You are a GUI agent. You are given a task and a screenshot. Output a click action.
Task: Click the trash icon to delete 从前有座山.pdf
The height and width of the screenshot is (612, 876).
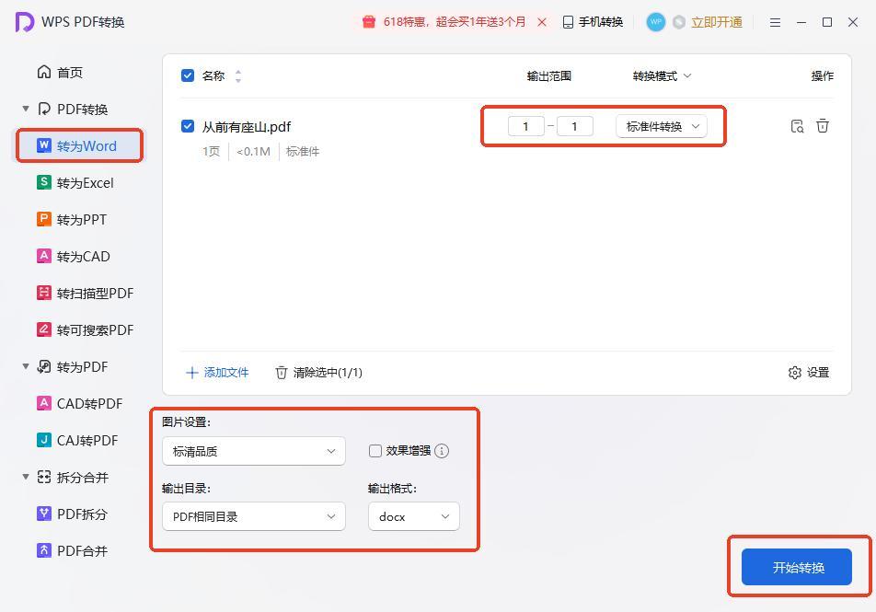(823, 126)
